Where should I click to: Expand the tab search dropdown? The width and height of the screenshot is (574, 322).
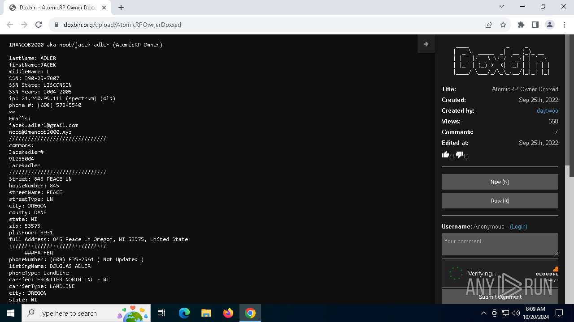(502, 6)
